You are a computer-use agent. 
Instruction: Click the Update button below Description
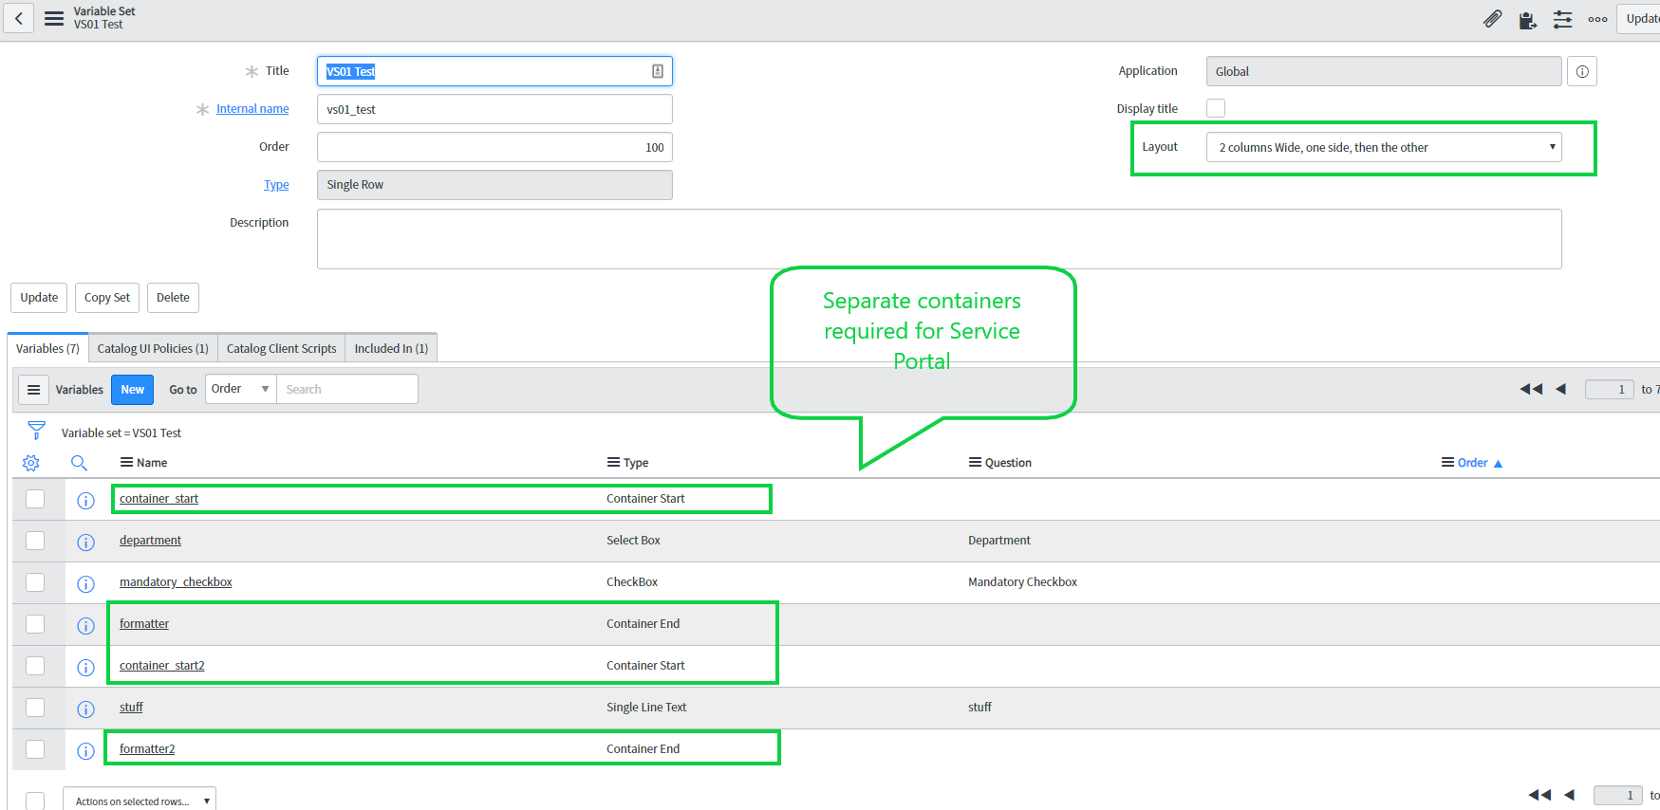39,298
